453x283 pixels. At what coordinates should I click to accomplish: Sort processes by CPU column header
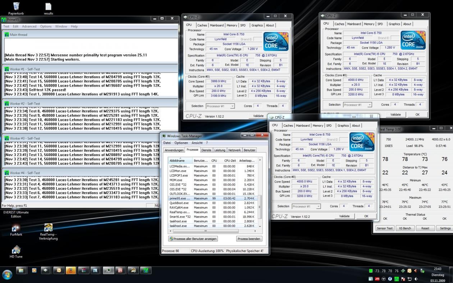coord(214,160)
